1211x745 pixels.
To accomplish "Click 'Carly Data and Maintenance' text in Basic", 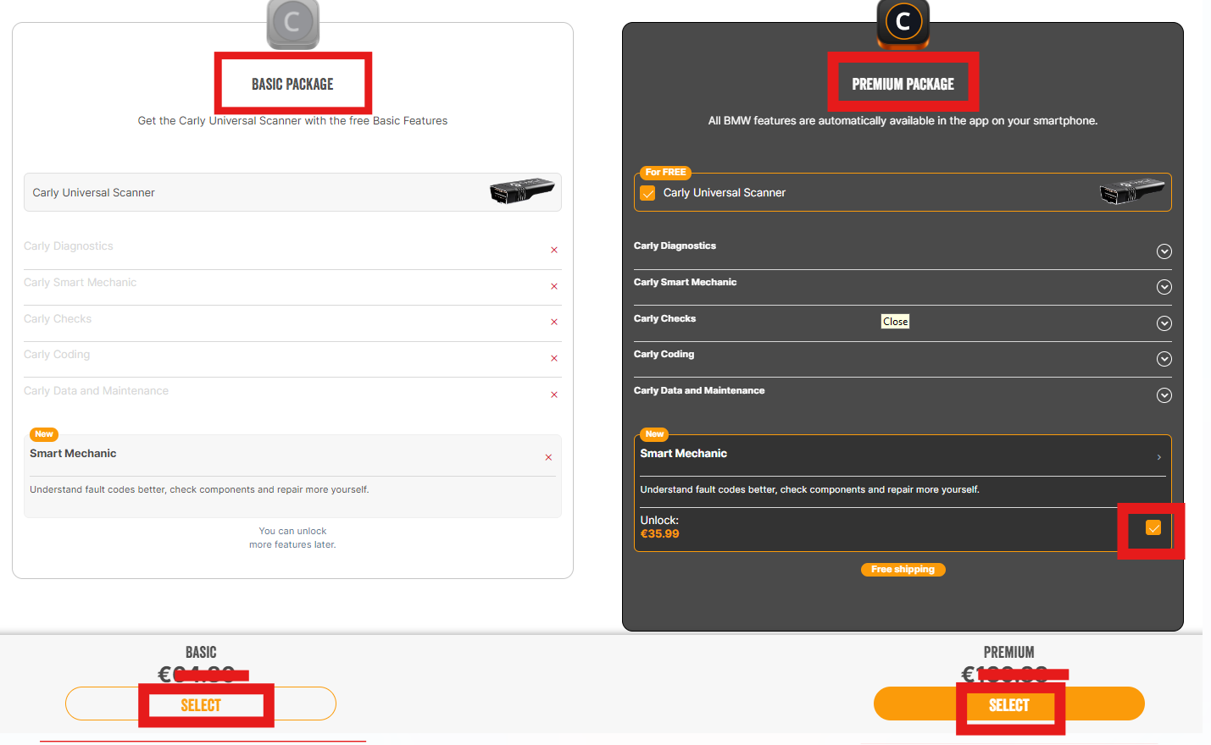I will click(x=97, y=391).
